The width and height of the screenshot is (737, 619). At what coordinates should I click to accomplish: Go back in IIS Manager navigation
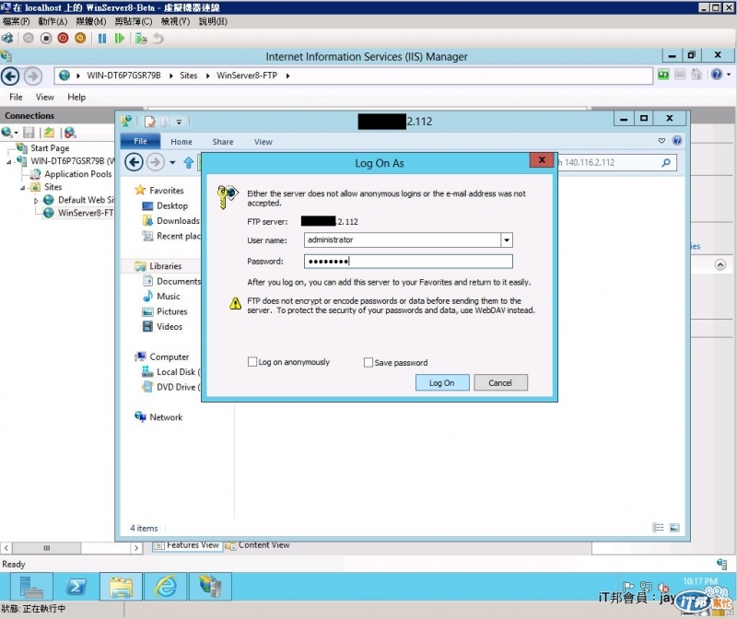(10, 76)
